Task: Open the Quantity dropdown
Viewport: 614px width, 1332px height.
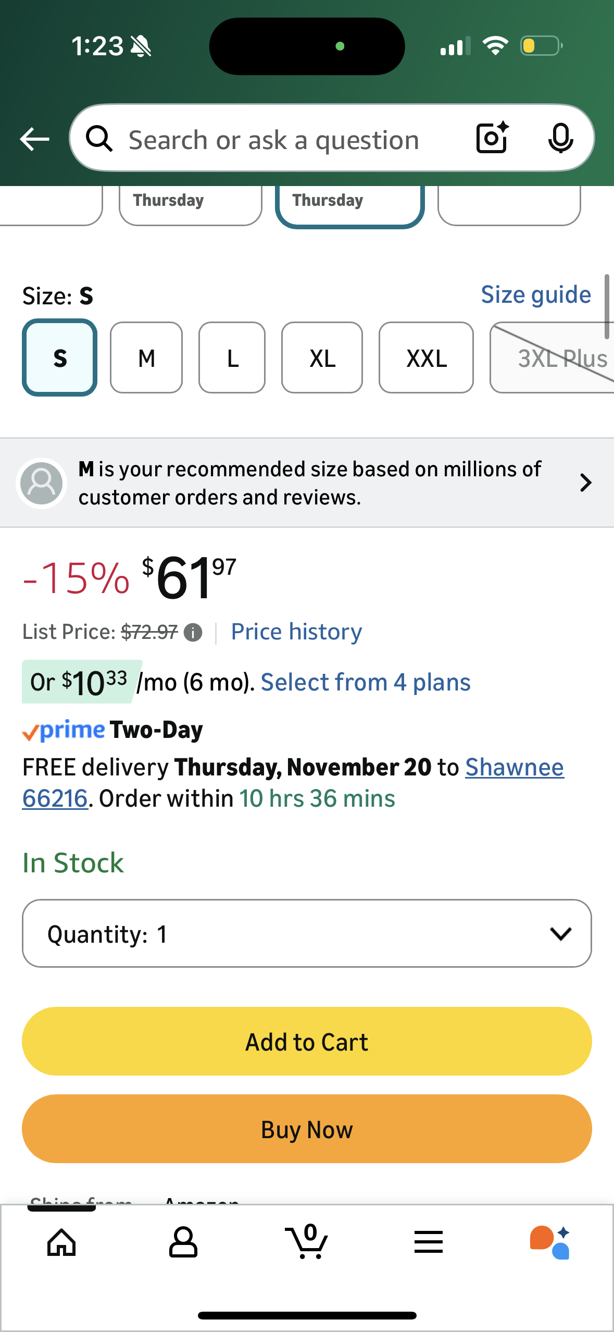Action: tap(307, 933)
